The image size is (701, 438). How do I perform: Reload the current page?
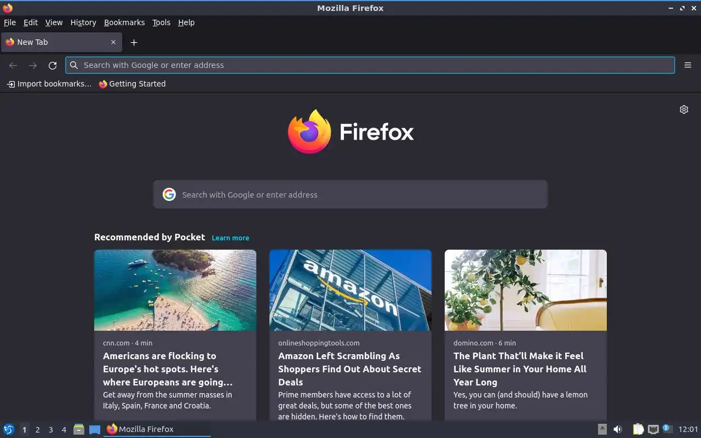point(53,65)
